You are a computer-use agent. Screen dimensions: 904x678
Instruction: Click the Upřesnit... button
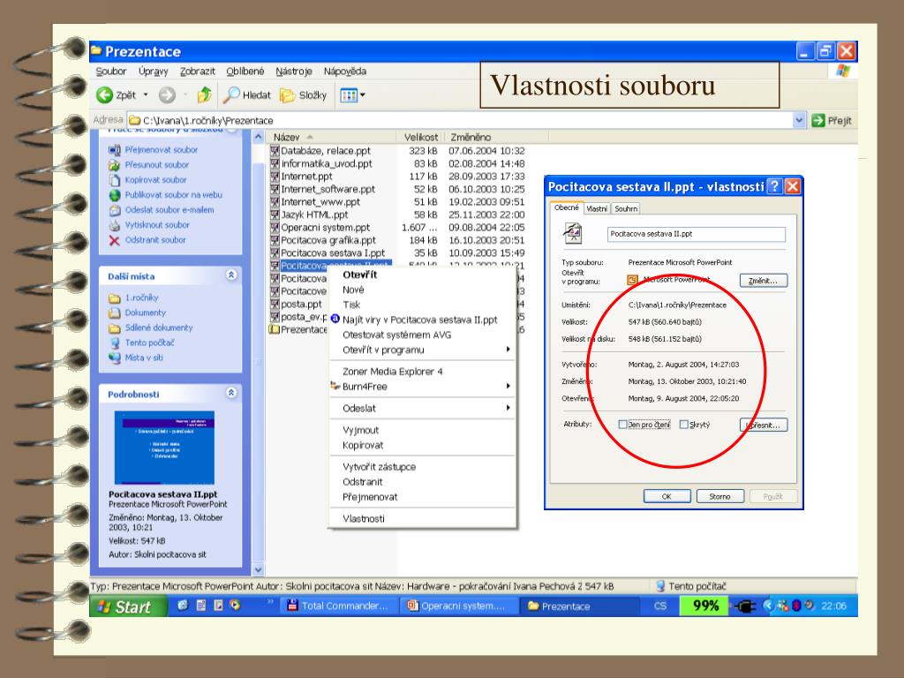764,425
